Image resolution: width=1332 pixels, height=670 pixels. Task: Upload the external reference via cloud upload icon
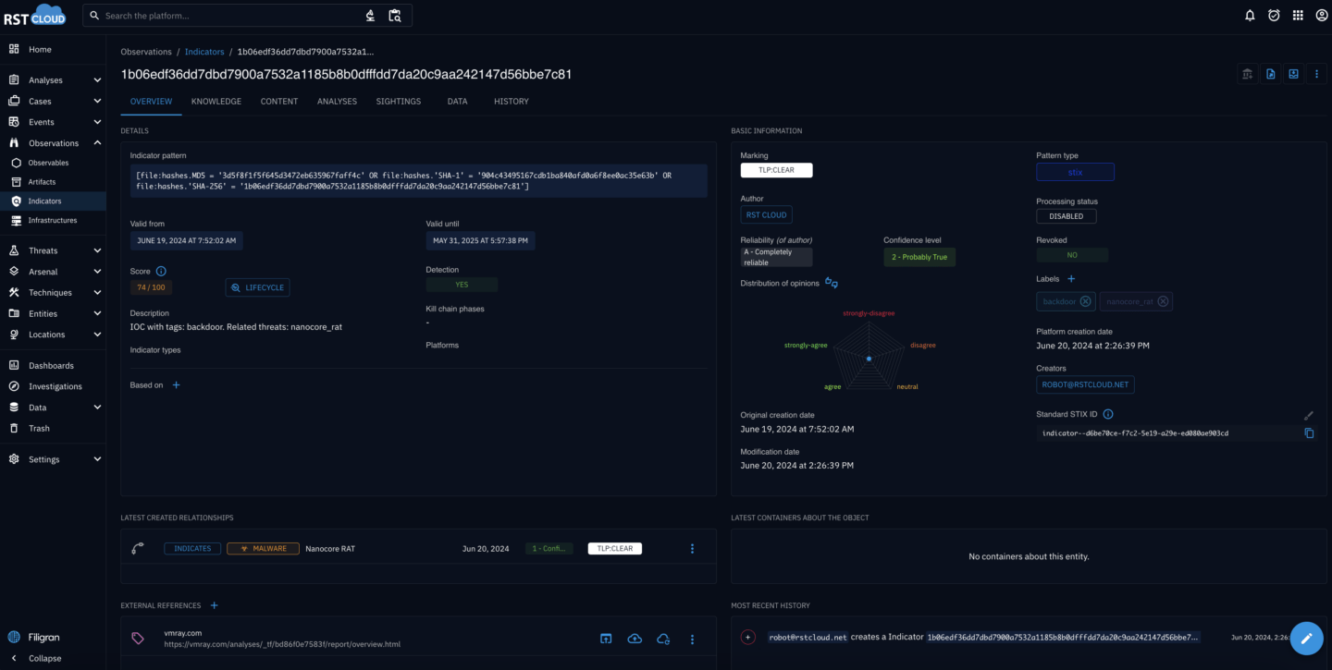pyautogui.click(x=635, y=639)
